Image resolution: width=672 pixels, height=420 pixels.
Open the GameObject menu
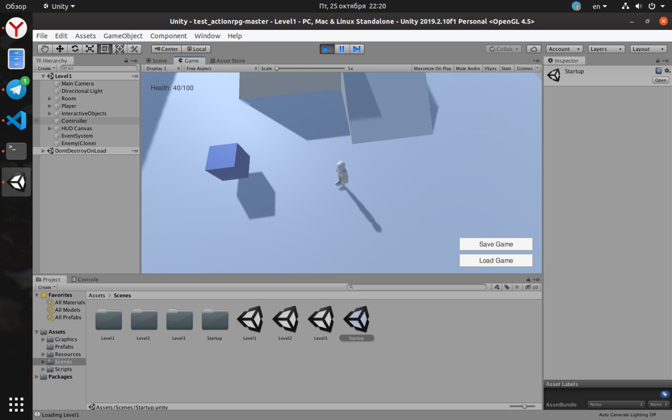tap(123, 36)
